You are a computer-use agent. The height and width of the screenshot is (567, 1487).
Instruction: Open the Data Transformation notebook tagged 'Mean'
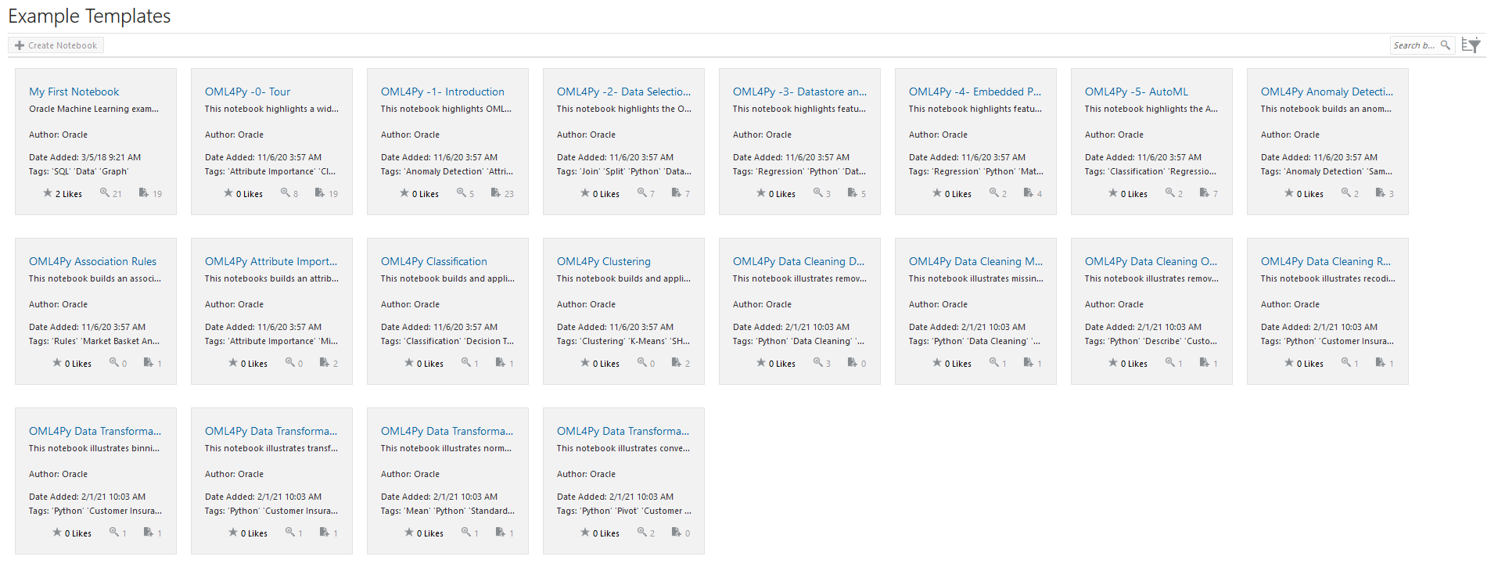pyautogui.click(x=447, y=431)
